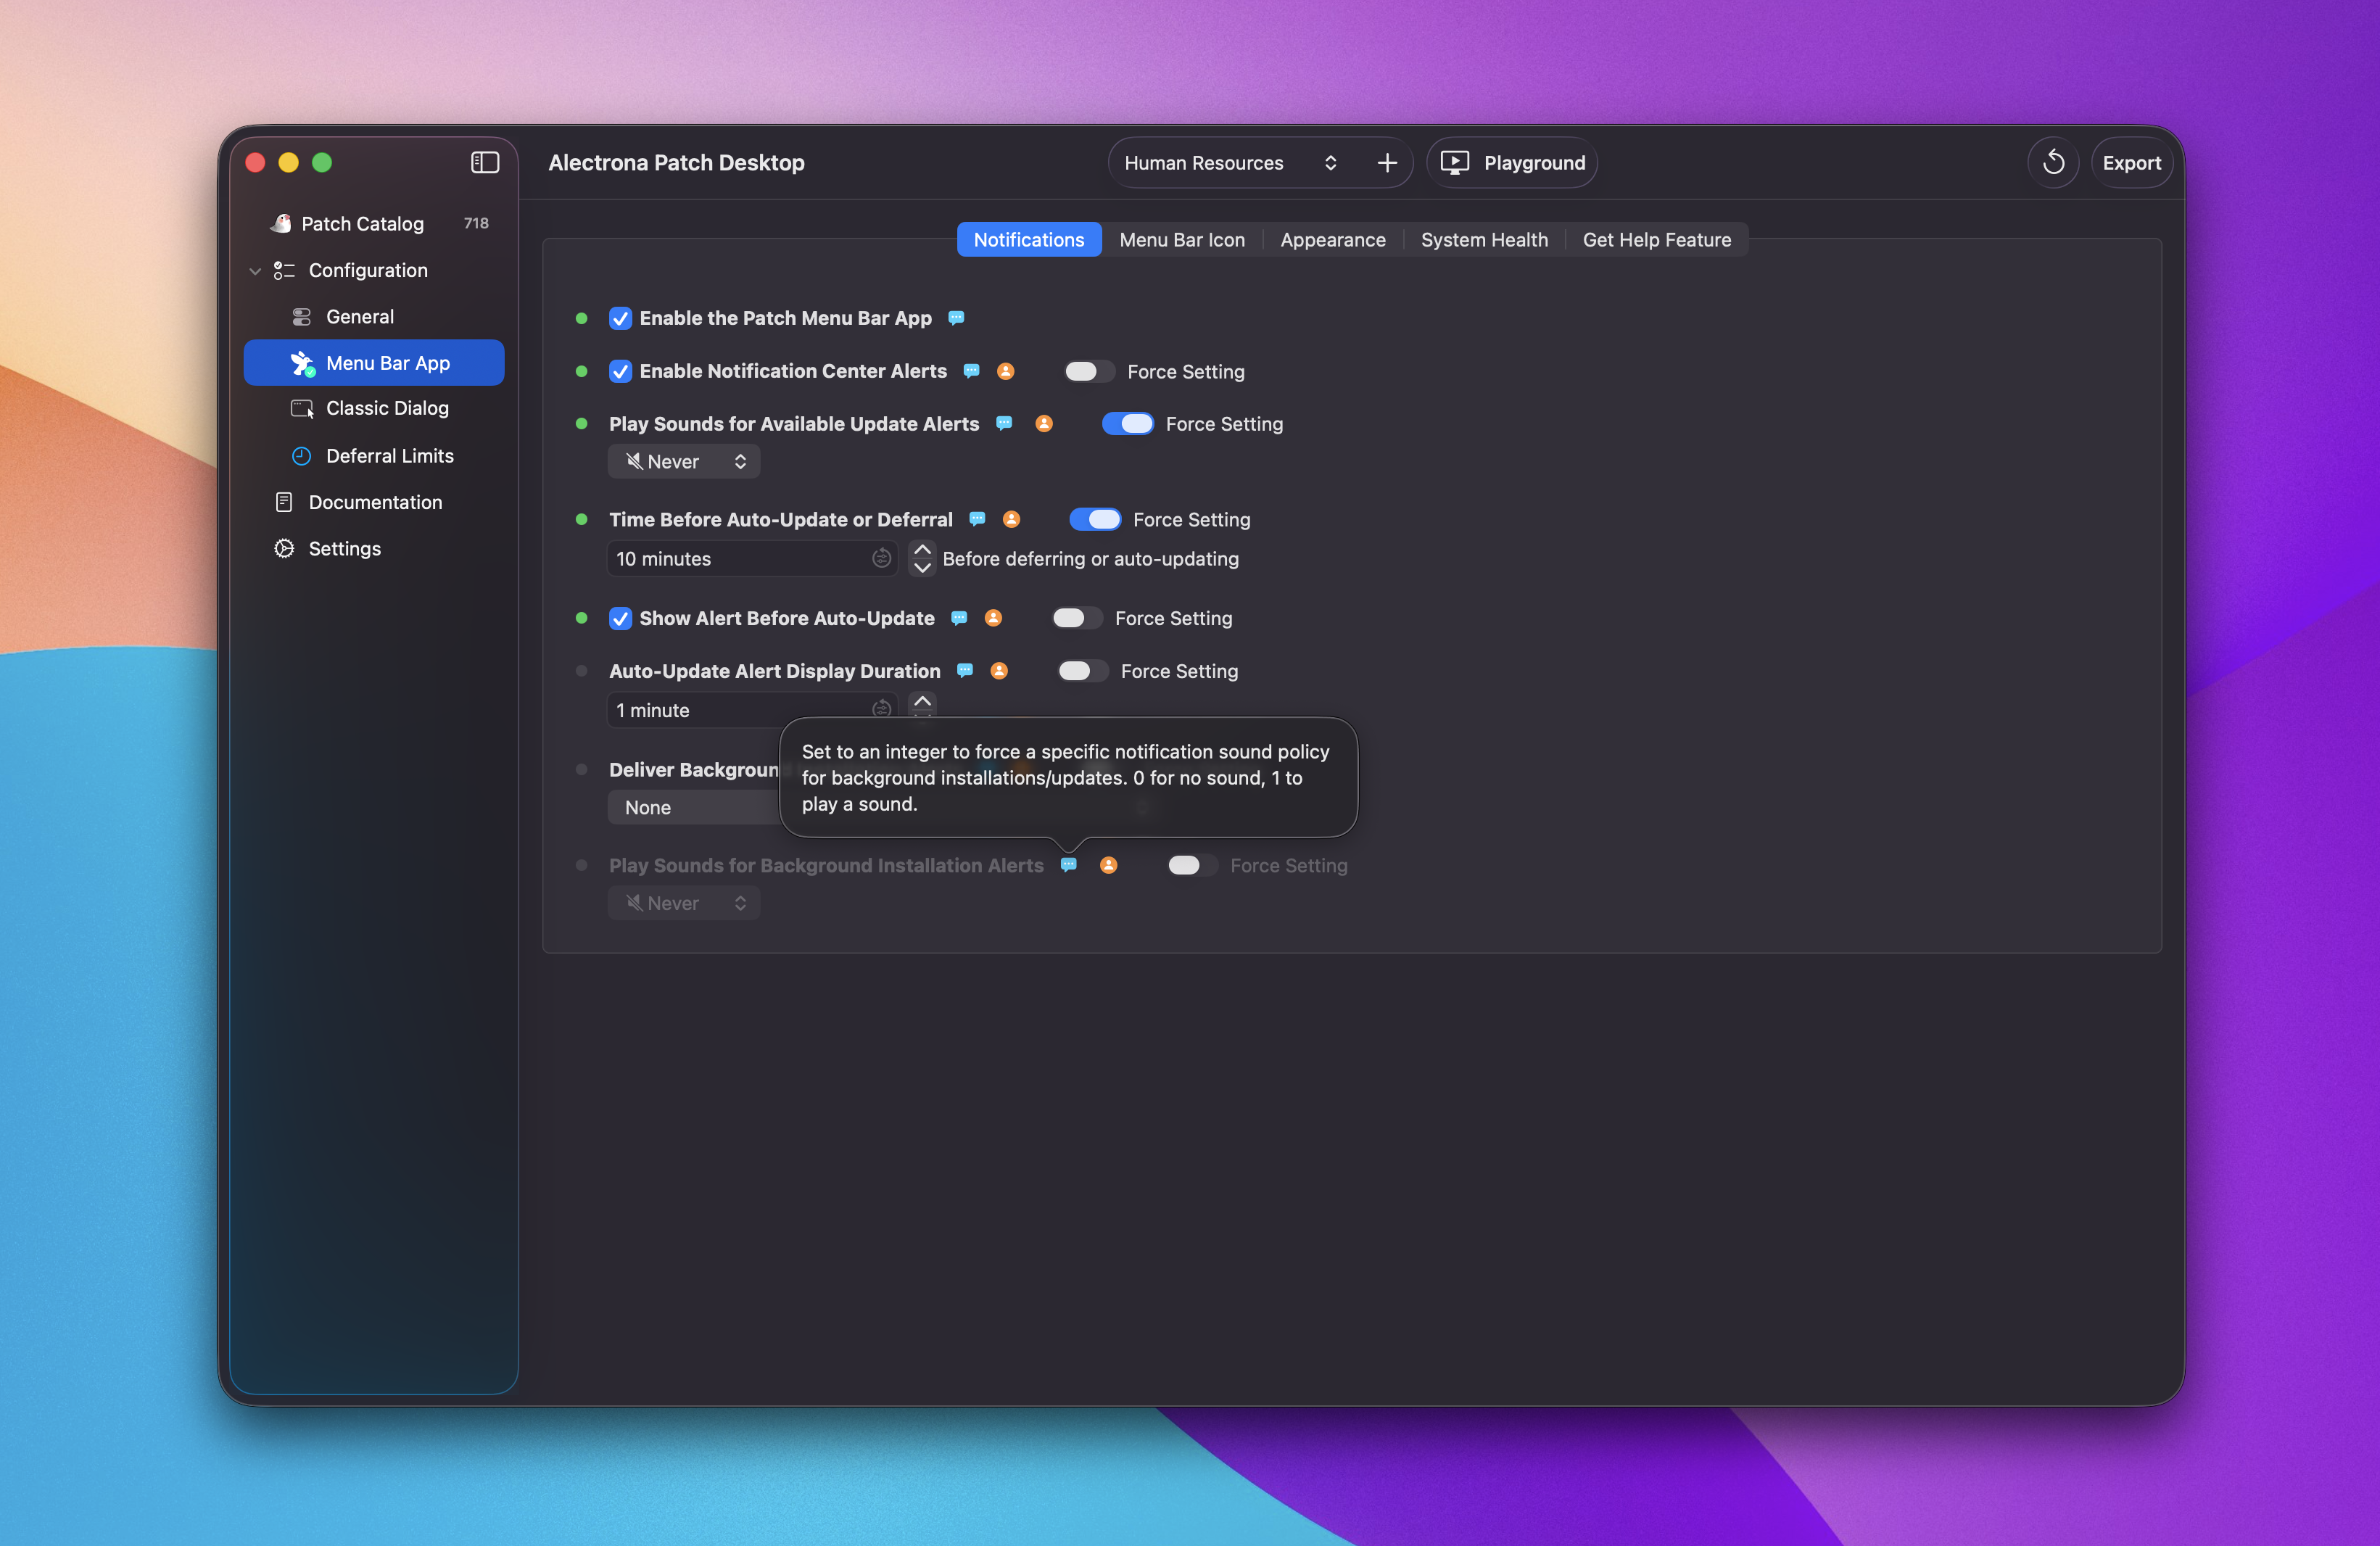Toggle the sidebar panel icon

485,162
